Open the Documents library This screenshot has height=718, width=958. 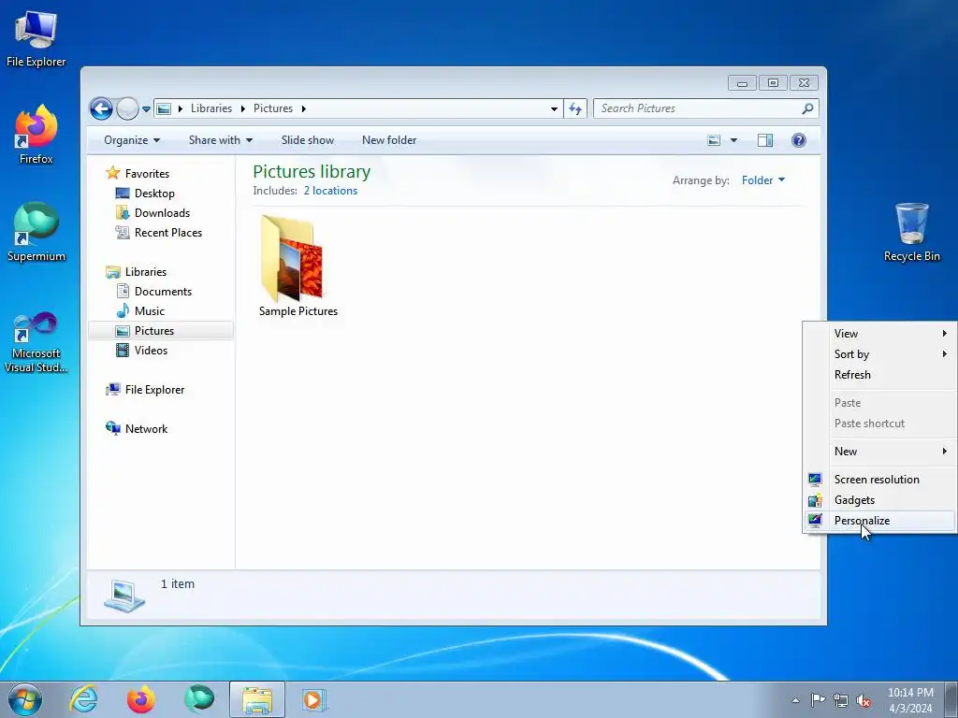pos(163,292)
